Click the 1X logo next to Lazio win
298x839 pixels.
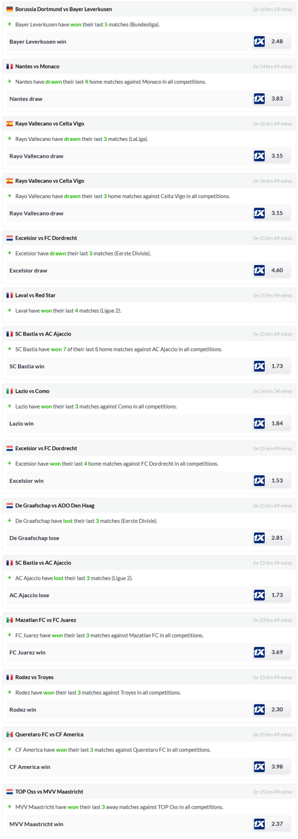[x=259, y=423]
